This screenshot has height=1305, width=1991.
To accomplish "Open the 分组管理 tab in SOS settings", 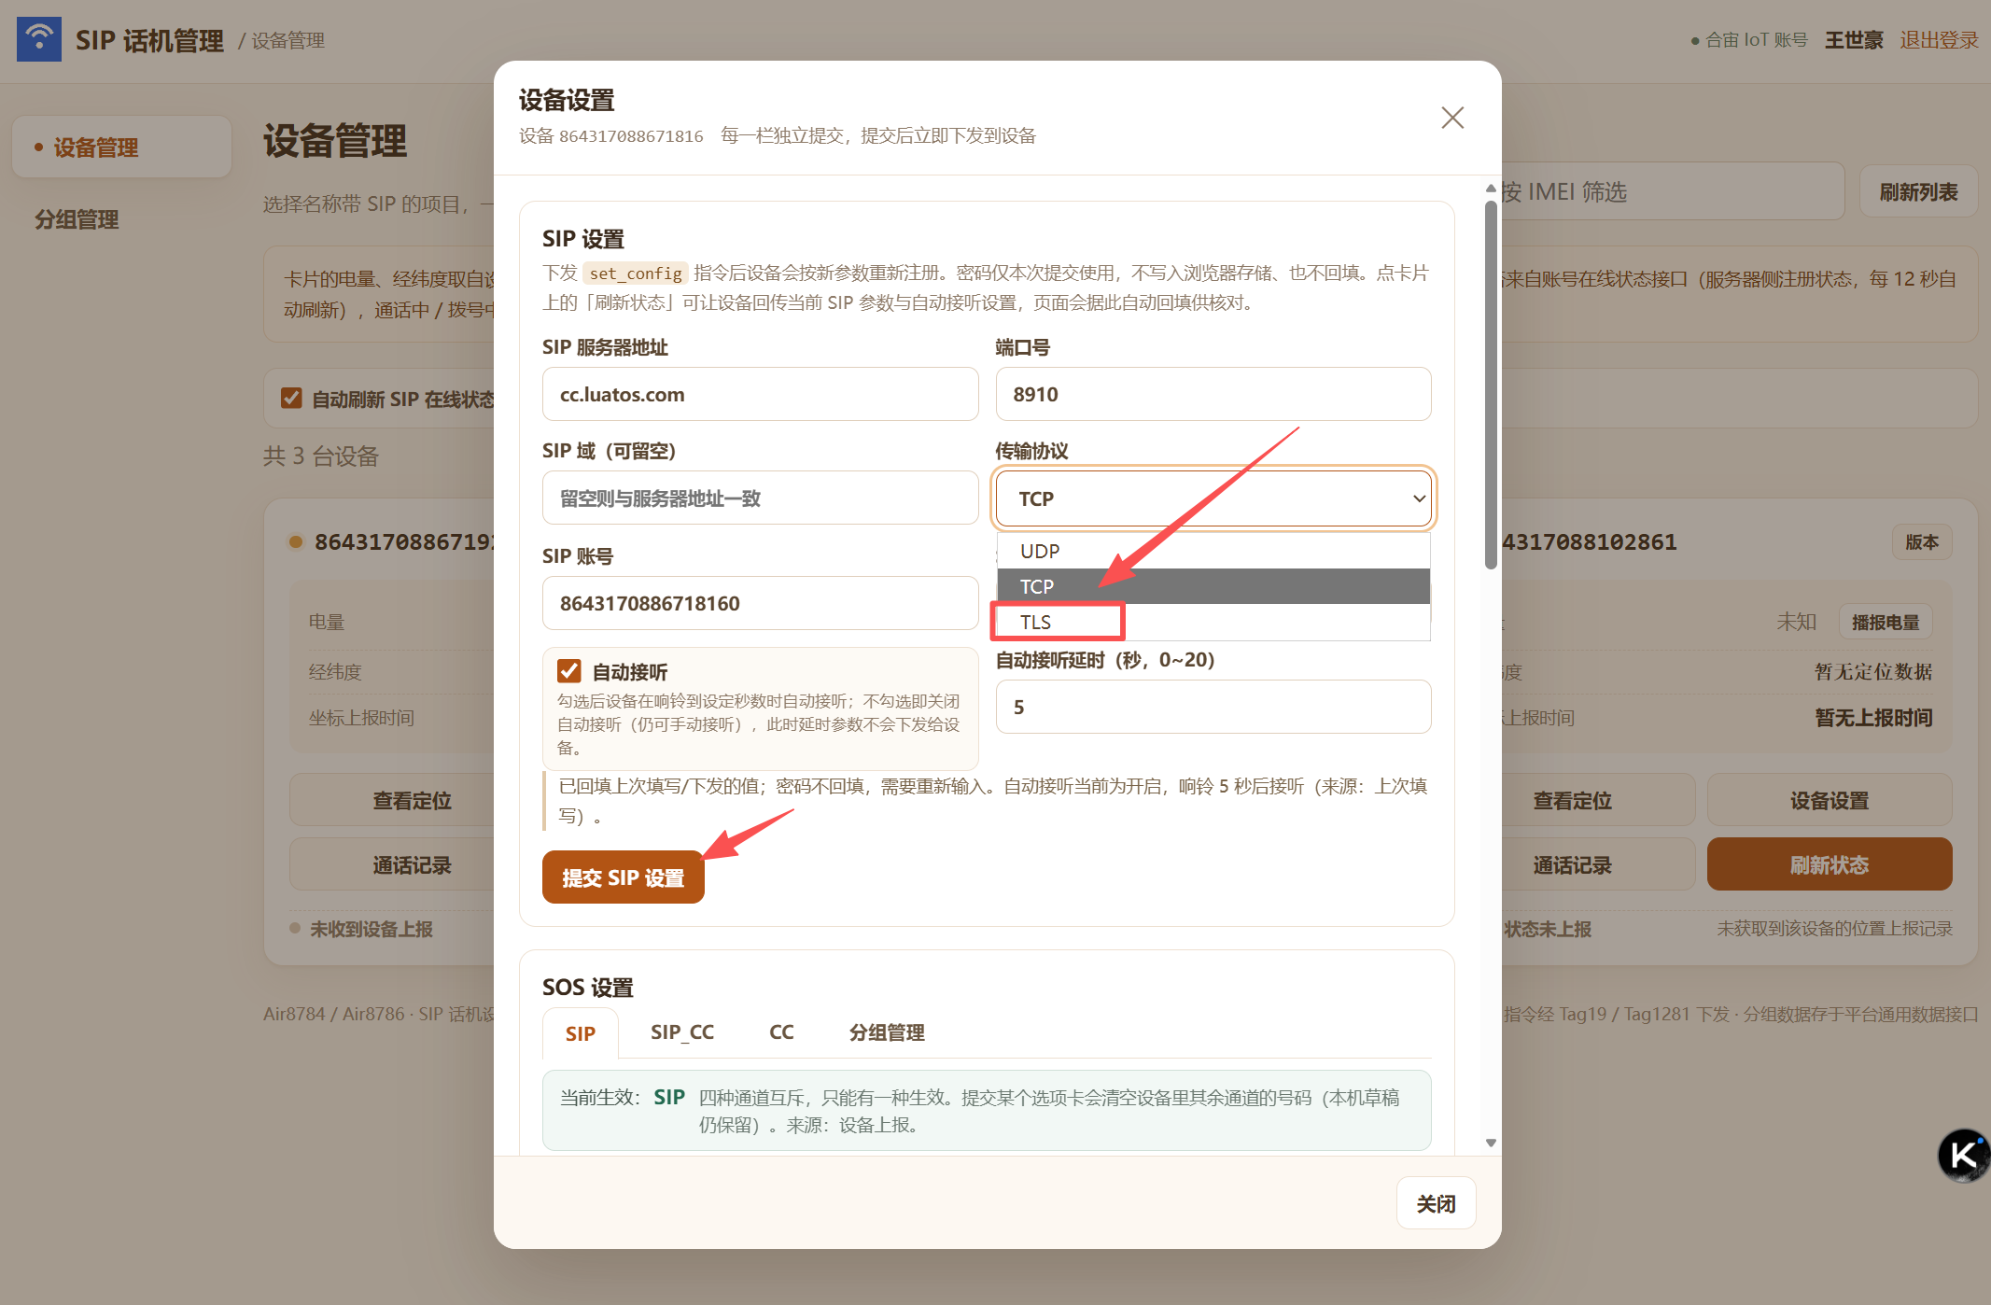I will pos(887,1032).
